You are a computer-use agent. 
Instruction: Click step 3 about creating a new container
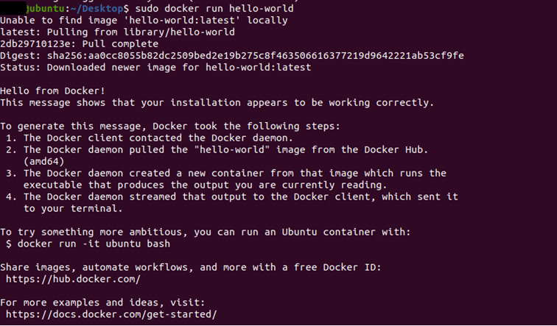tap(234, 173)
